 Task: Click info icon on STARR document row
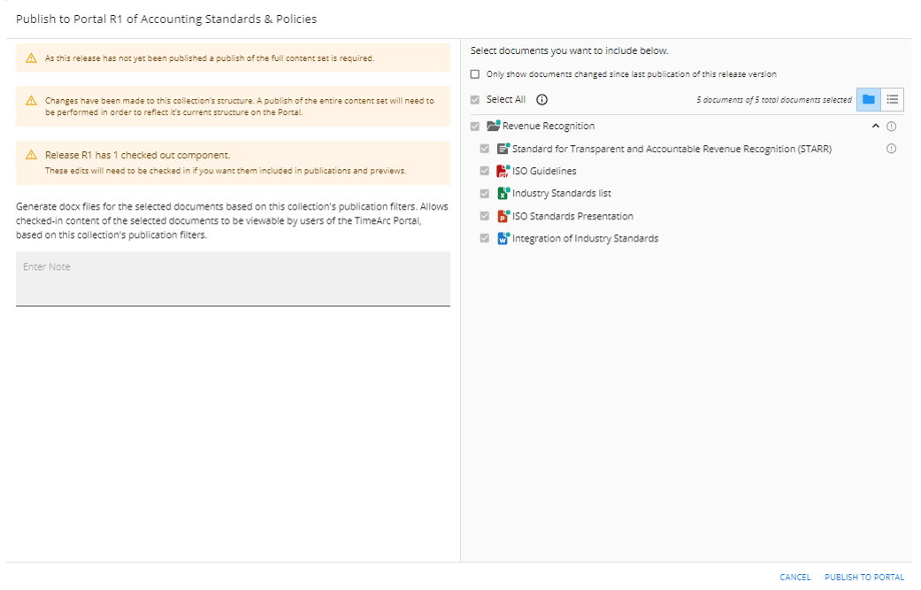pos(891,149)
